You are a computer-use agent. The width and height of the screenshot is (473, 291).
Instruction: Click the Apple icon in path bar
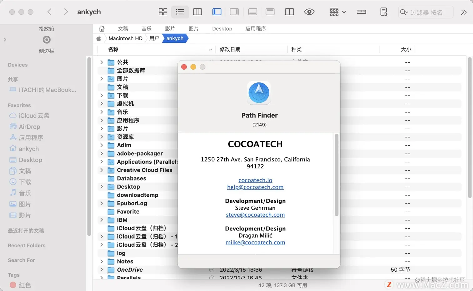[x=99, y=38]
